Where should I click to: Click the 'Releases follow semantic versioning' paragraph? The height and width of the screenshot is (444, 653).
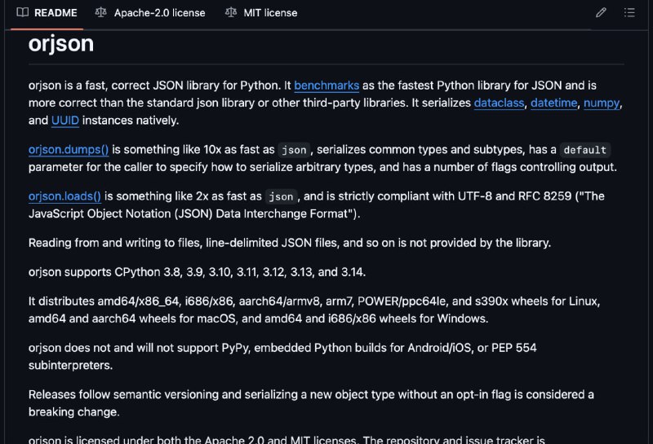point(311,403)
